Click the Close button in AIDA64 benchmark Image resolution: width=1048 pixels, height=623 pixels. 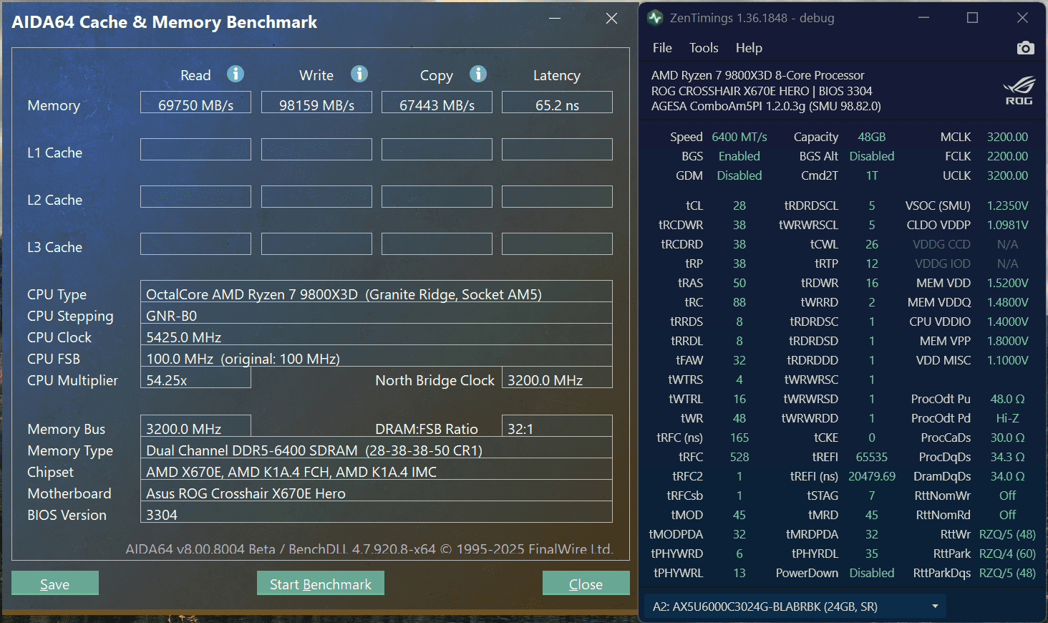(x=586, y=584)
